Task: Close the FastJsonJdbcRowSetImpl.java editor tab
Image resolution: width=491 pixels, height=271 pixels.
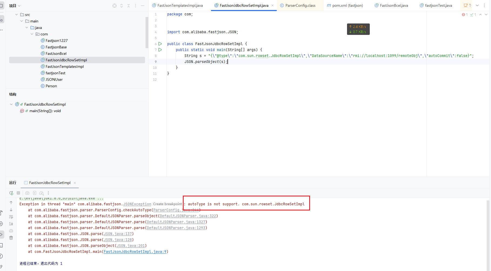Action: [x=273, y=5]
